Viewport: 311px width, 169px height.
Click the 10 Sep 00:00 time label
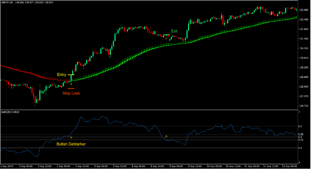click(x=215, y=166)
